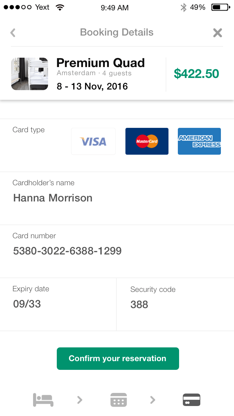234x416 pixels.
Task: Confirm your reservation
Action: pos(118,359)
